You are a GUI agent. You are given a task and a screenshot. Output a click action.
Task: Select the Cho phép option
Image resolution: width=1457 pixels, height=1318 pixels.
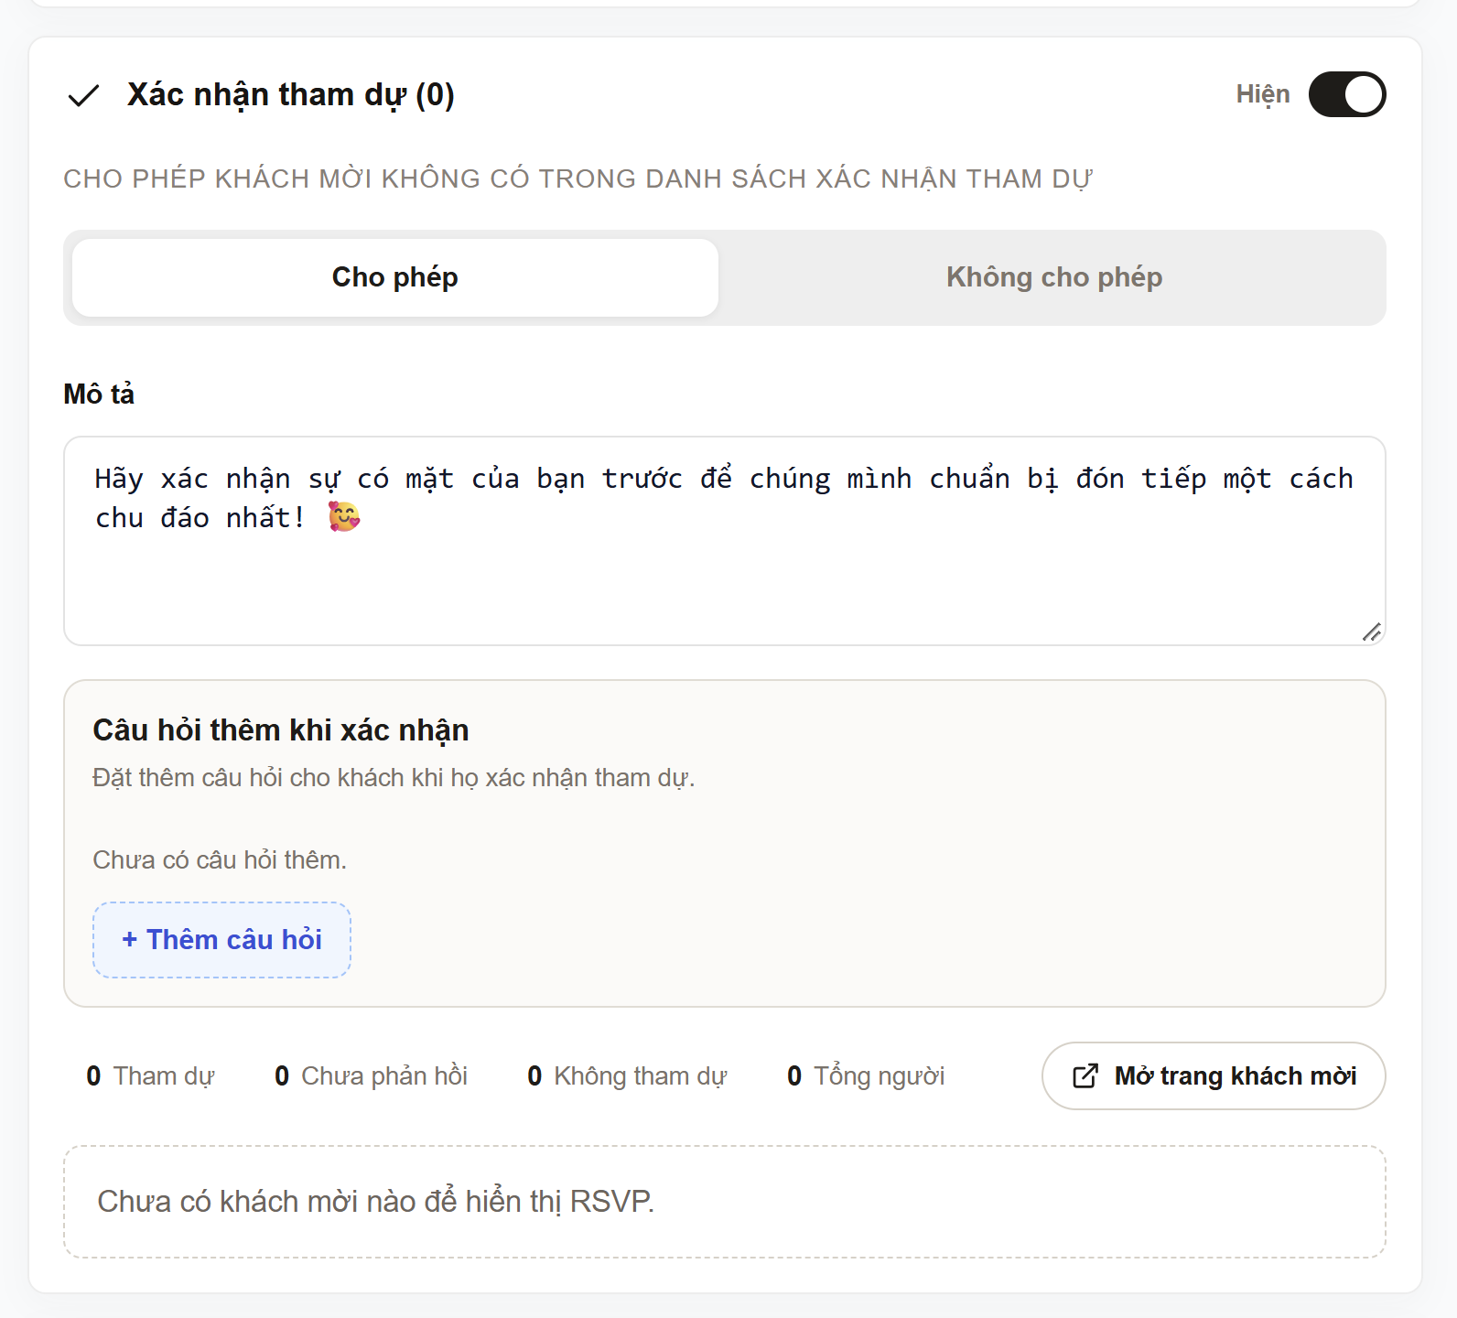click(395, 277)
